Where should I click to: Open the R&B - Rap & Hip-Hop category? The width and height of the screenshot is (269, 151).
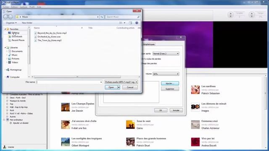click(x=18, y=107)
